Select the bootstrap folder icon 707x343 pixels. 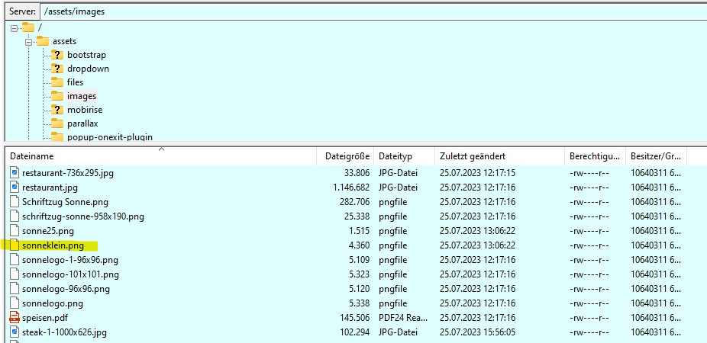click(x=56, y=55)
